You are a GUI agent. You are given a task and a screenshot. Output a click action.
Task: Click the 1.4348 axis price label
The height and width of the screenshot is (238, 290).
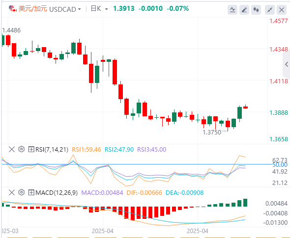click(279, 49)
